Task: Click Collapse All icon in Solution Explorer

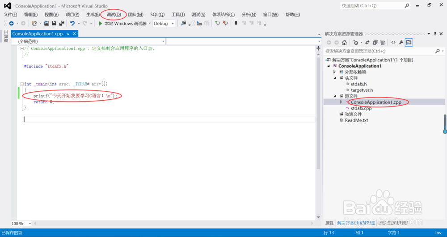Action: click(x=375, y=42)
